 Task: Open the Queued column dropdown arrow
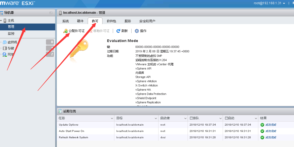(221, 118)
